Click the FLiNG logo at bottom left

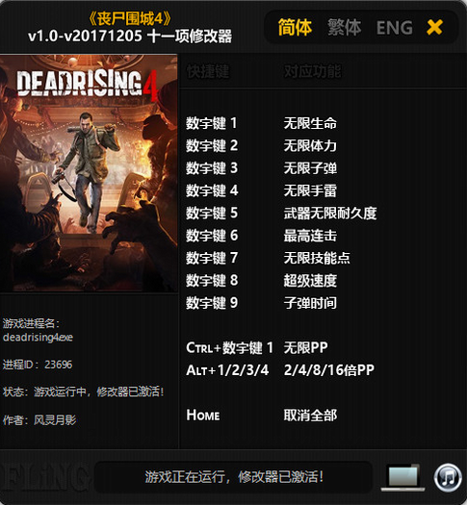click(45, 478)
